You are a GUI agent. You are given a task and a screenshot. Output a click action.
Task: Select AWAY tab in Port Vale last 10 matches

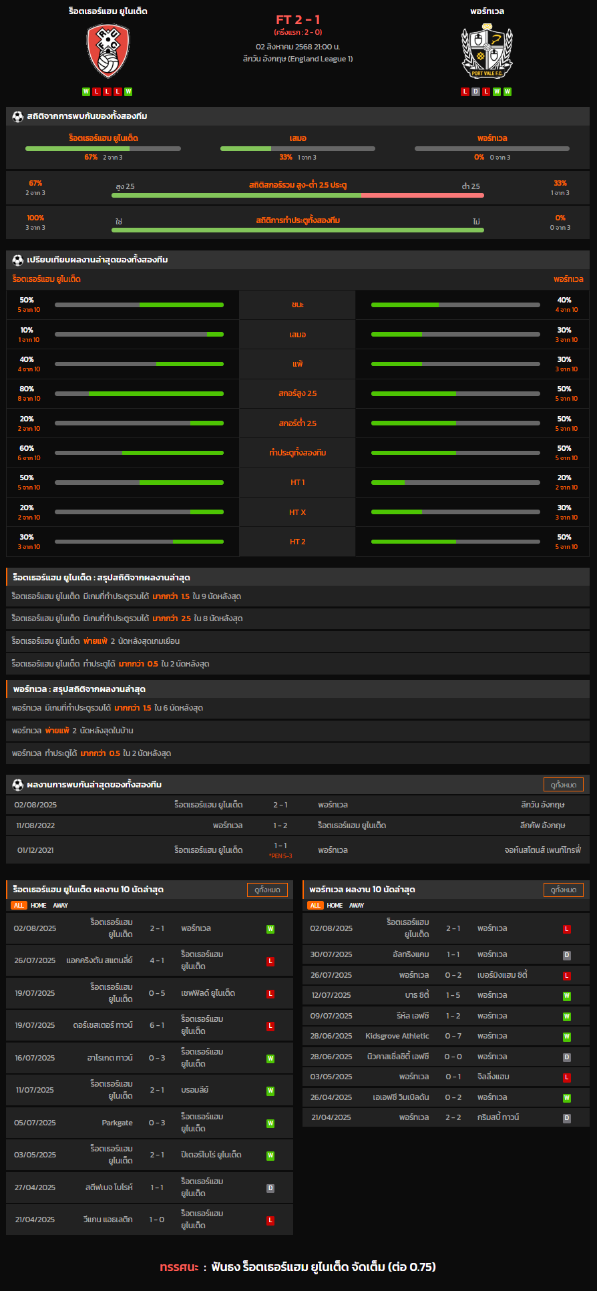[357, 906]
